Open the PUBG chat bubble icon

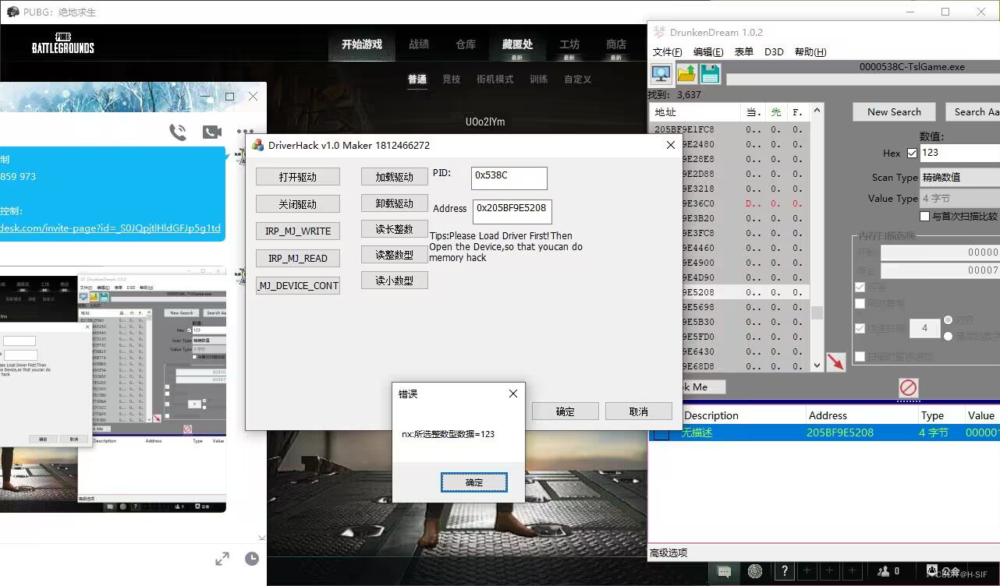click(x=725, y=571)
